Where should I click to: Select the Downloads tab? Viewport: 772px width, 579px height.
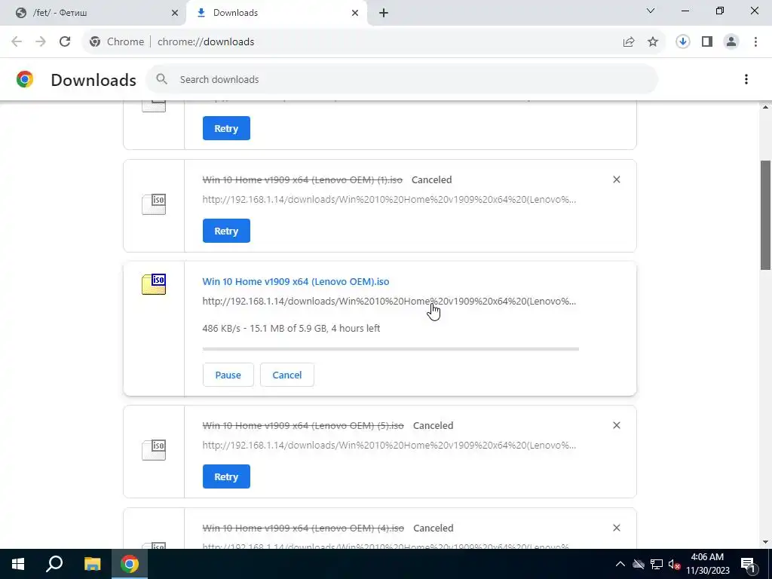276,13
